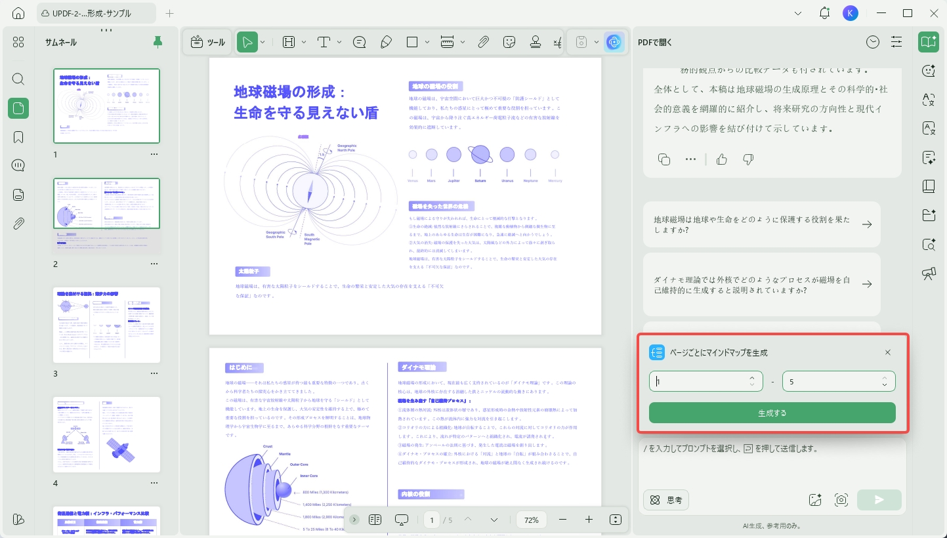Send the AI prompt

point(879,500)
